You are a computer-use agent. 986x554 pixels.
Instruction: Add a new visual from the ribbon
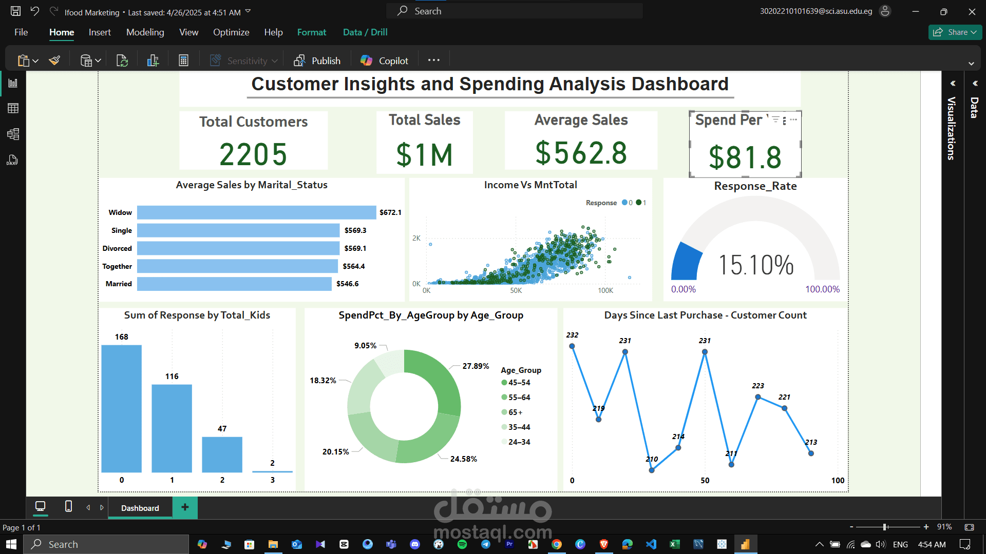click(153, 61)
